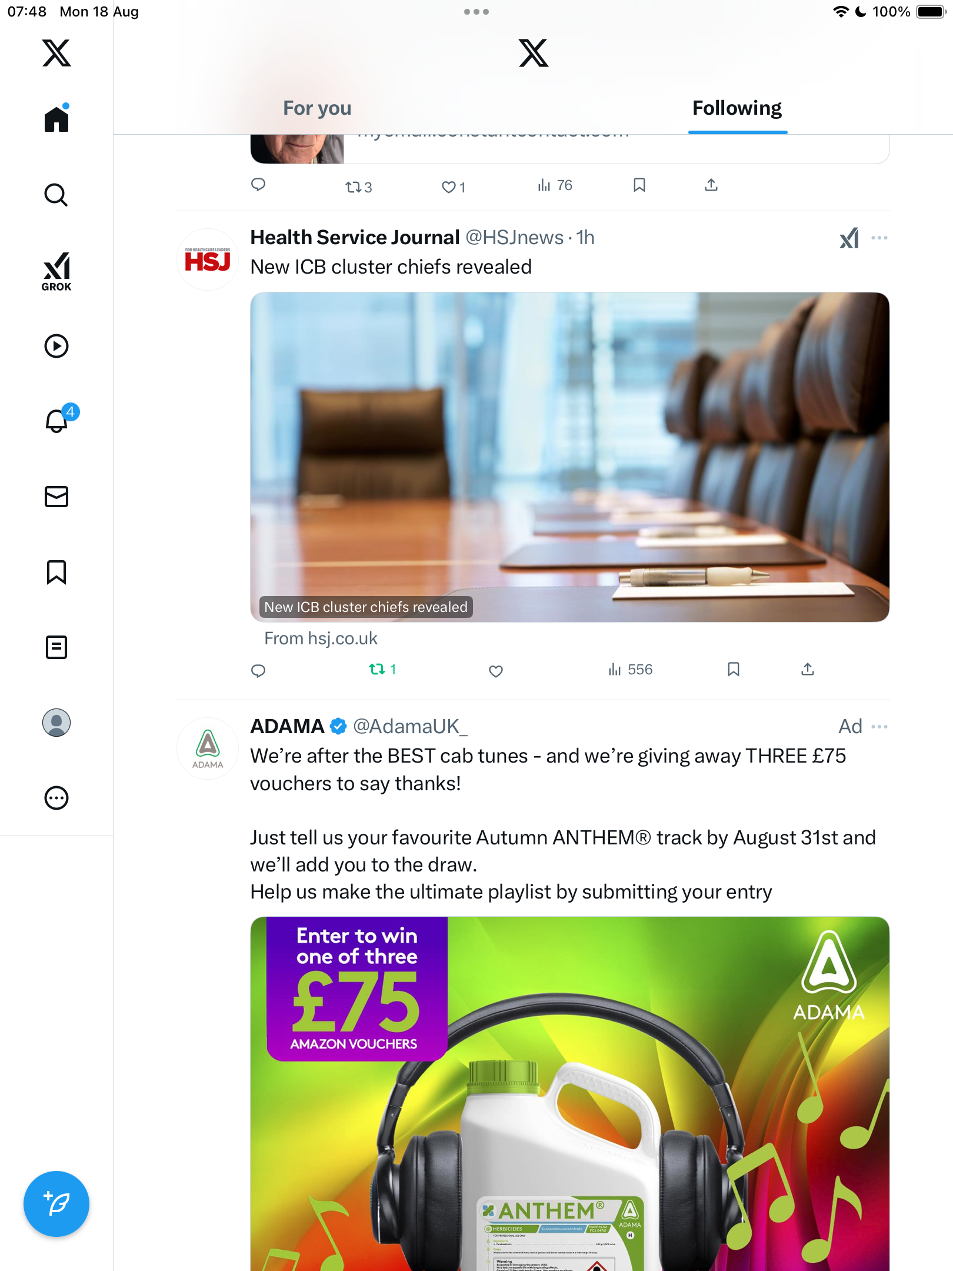The image size is (953, 1271).
Task: Open the search page
Action: (x=56, y=195)
